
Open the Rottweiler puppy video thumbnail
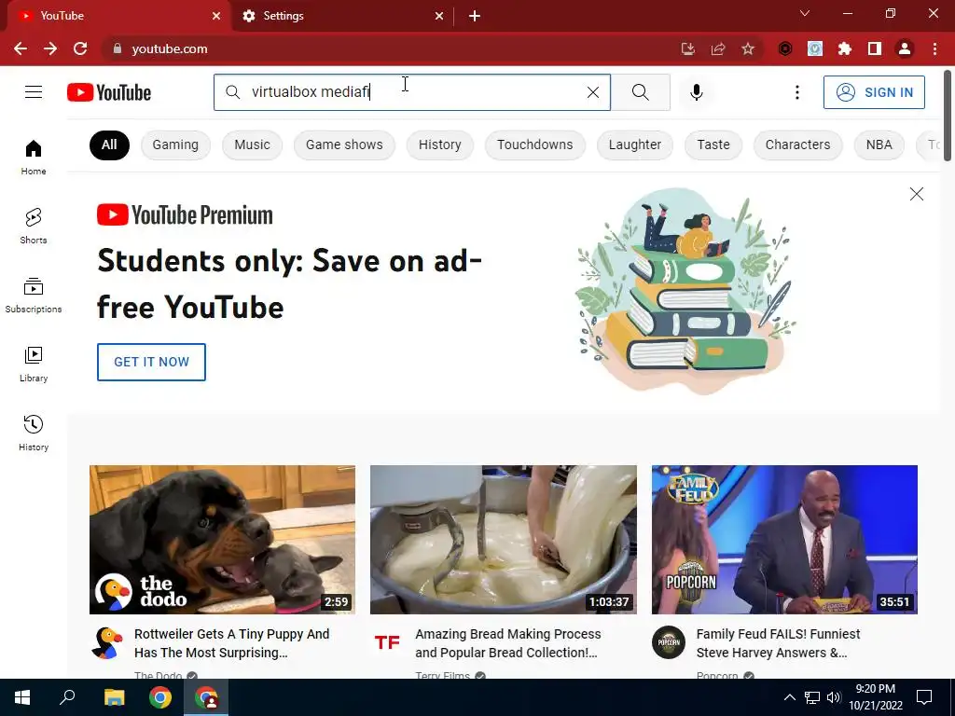(x=222, y=540)
